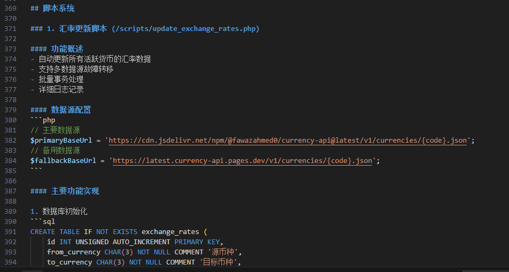Click the closing code fence on line 385
The image size is (509, 272).
(36, 169)
